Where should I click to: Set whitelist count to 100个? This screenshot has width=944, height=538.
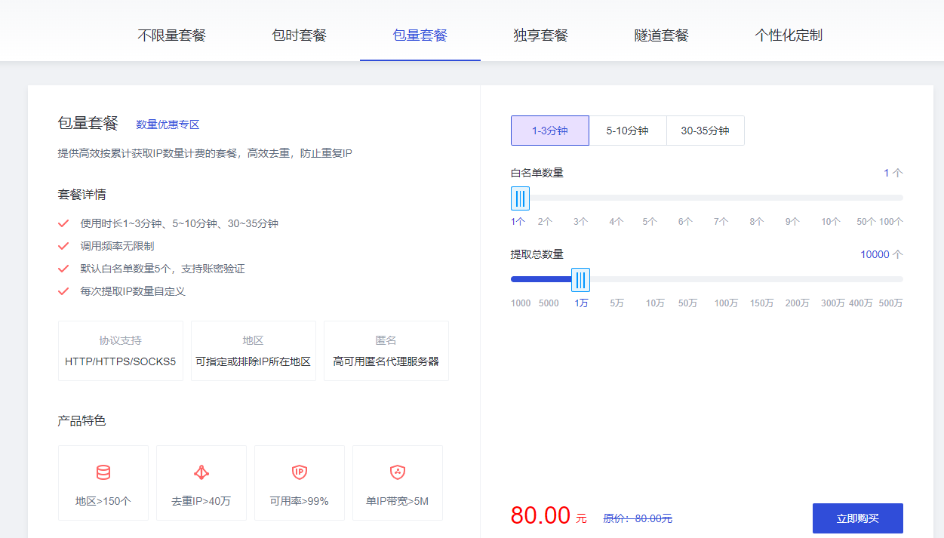tap(891, 222)
